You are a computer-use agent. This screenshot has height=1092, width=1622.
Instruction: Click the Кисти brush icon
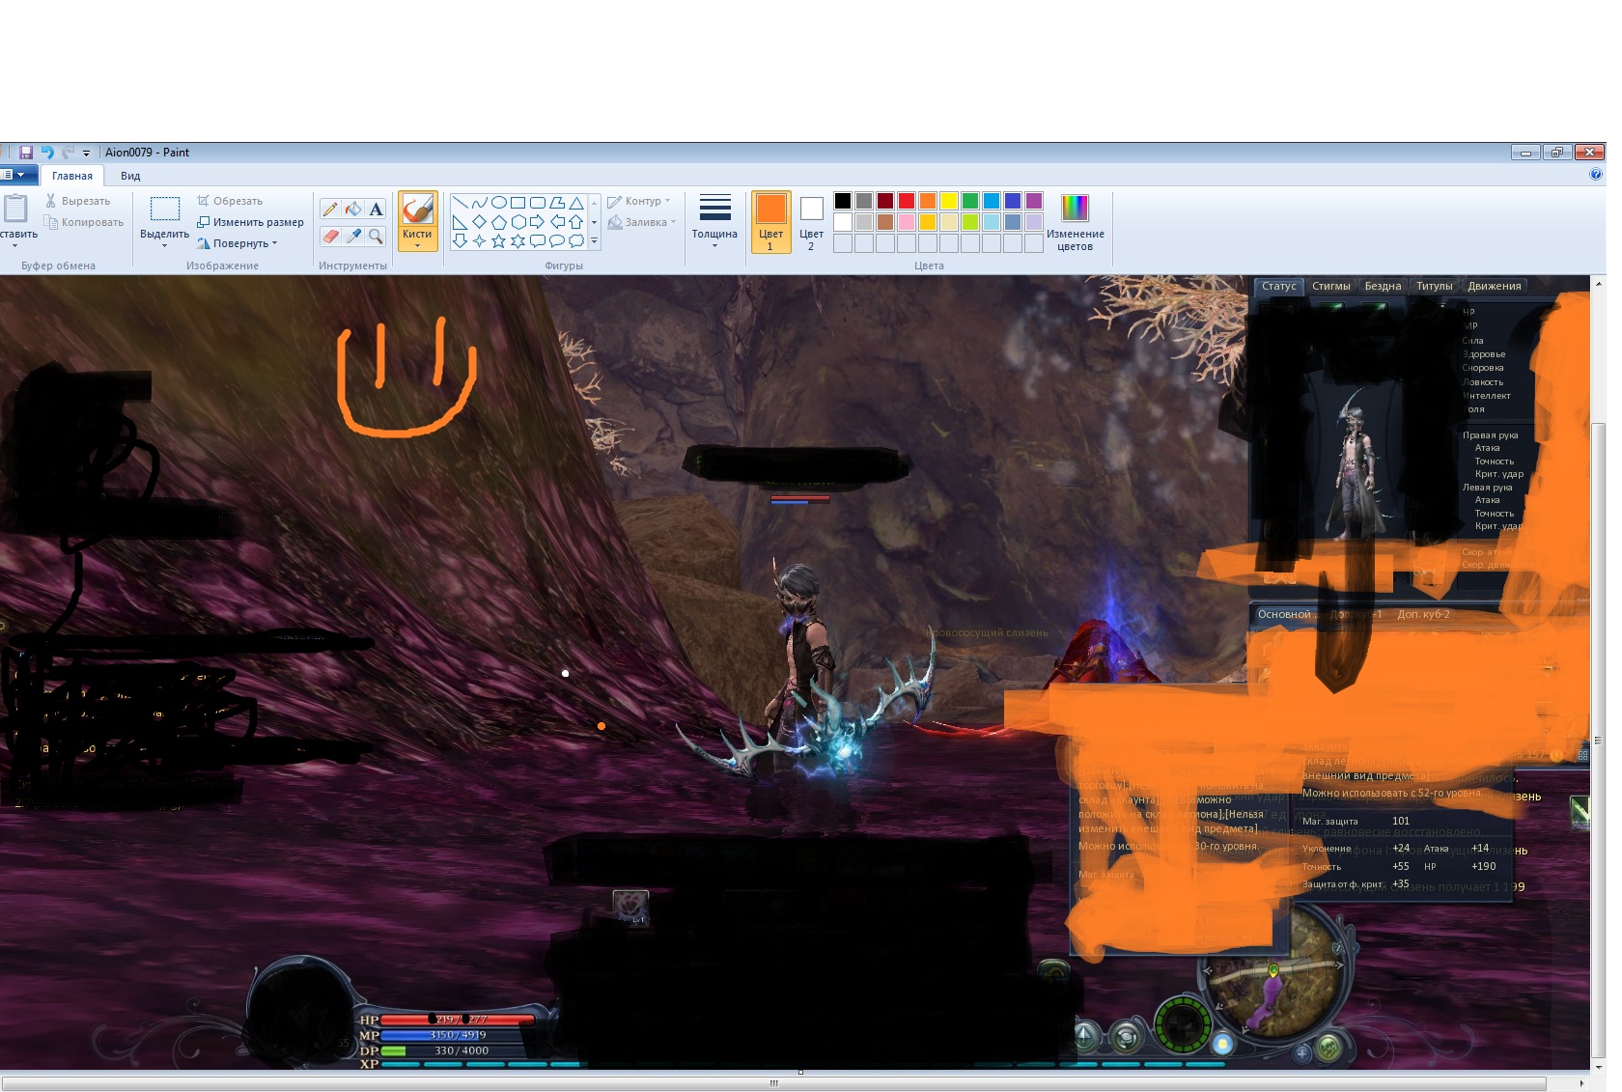[x=417, y=210]
